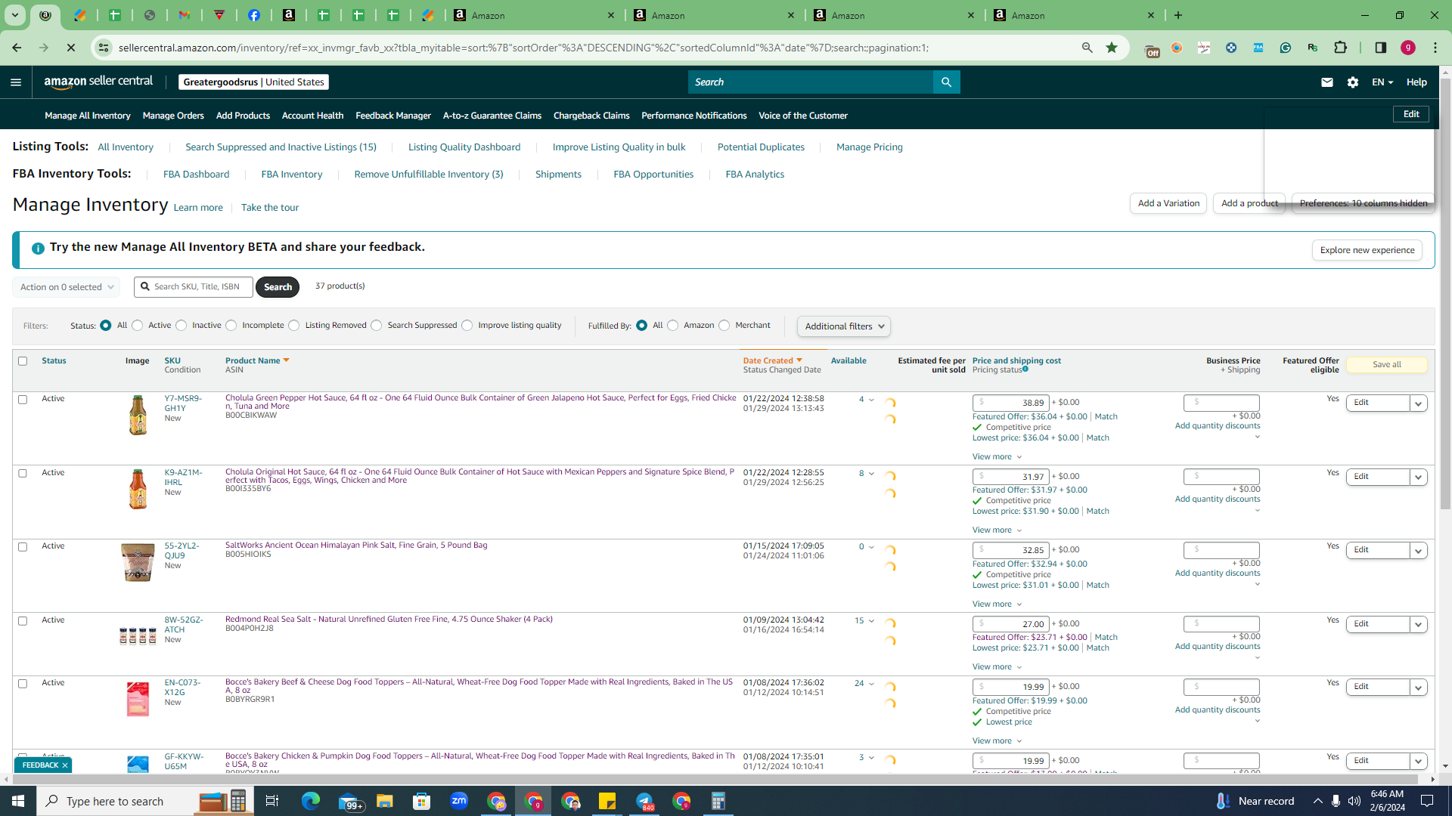
Task: Open Chrome three-dot menu
Action: [1435, 48]
